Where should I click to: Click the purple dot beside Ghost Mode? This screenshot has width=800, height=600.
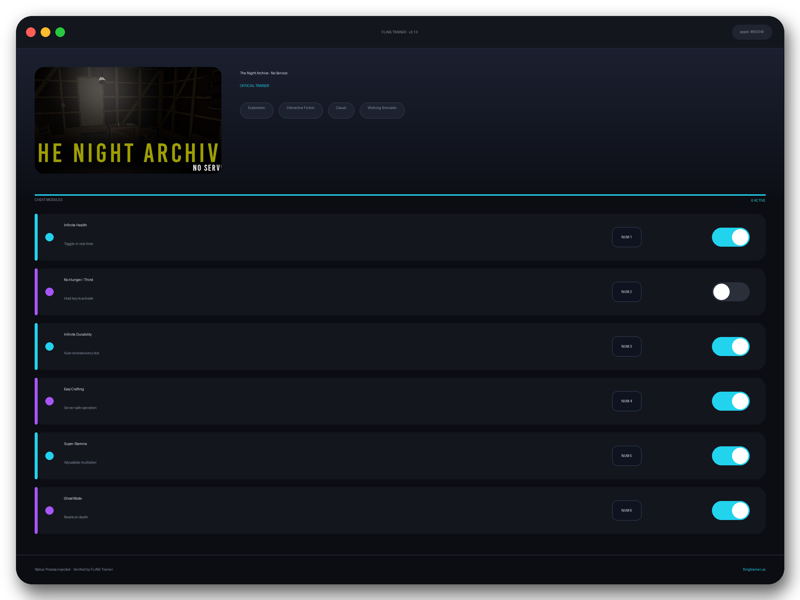pyautogui.click(x=50, y=510)
